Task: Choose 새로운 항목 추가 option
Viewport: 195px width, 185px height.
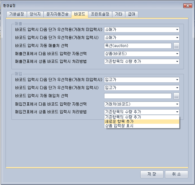Action: pyautogui.click(x=142, y=122)
